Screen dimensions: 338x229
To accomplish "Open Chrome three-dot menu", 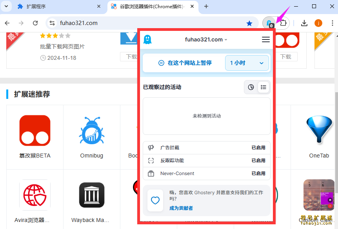I will pos(332,23).
